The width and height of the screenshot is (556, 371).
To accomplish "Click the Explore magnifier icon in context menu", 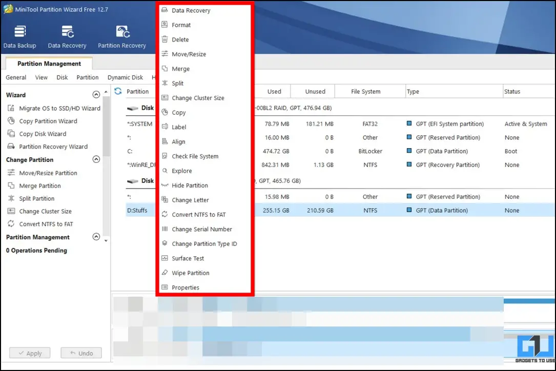I will point(164,170).
